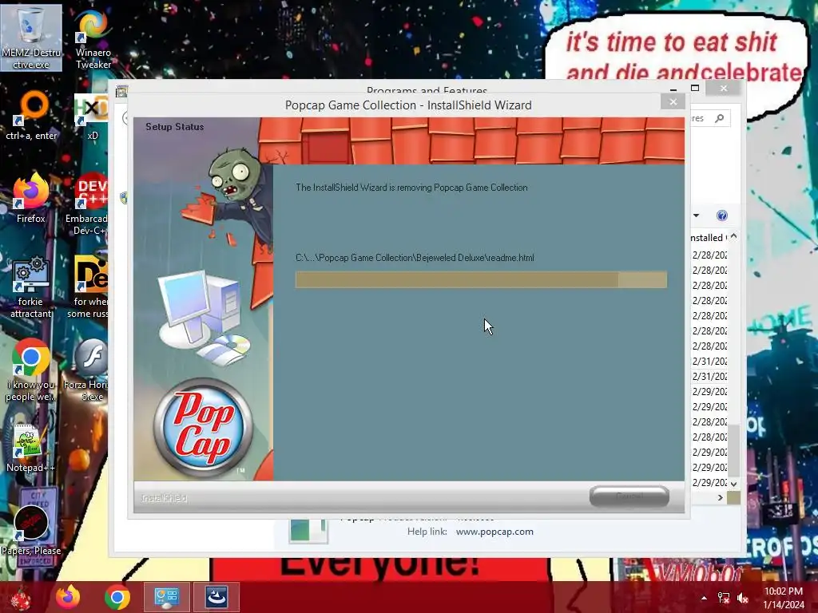
Task: Click the programs list vertical scrollbar thumb
Action: click(x=733, y=450)
